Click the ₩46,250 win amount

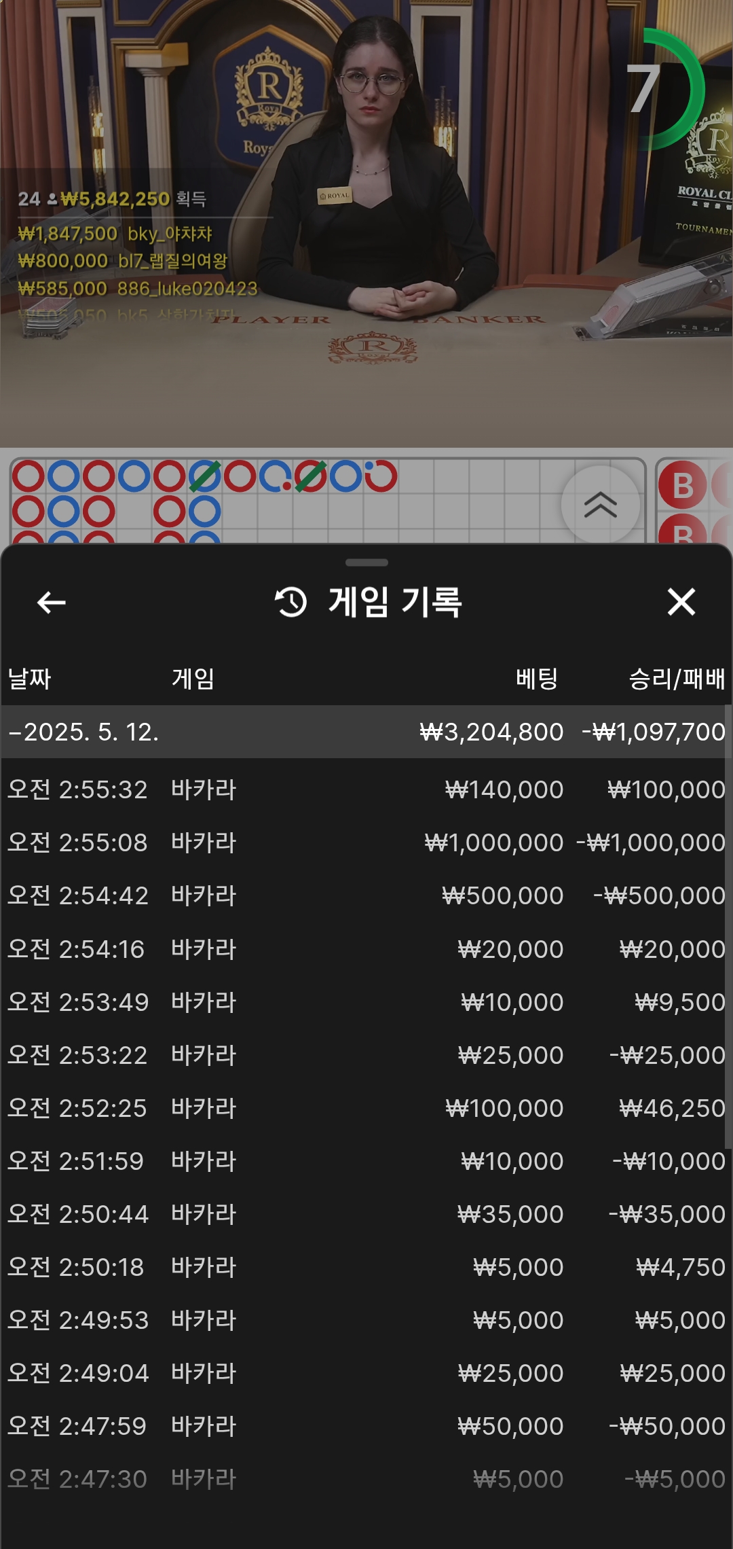pos(673,1107)
